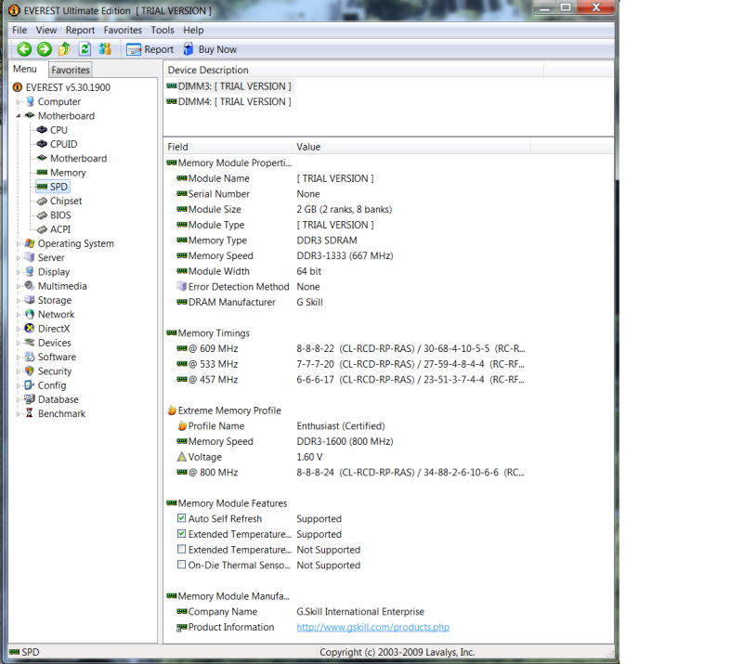Click the Value column header
The width and height of the screenshot is (743, 664).
(308, 147)
